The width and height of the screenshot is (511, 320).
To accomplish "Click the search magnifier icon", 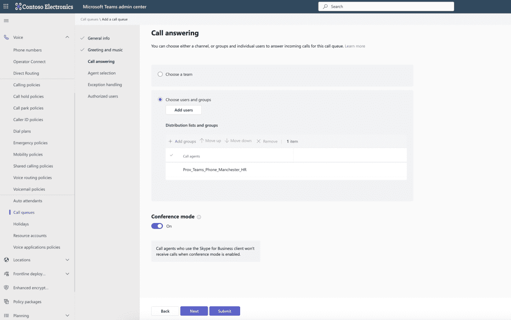I will pos(325,7).
